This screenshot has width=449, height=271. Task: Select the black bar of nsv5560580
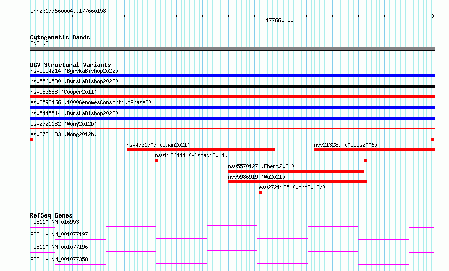click(232, 86)
